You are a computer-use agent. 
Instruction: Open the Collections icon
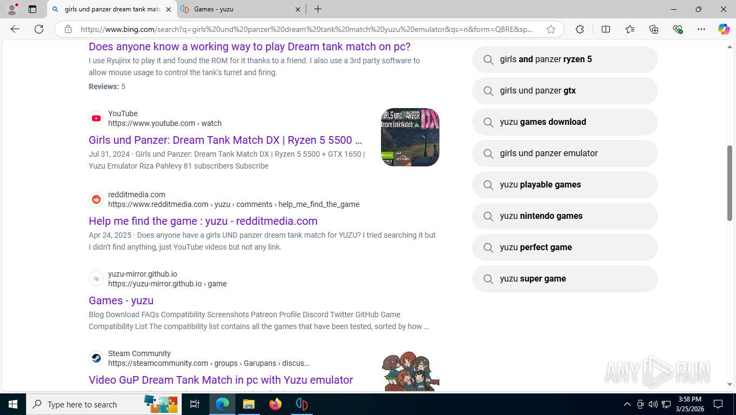pos(654,29)
